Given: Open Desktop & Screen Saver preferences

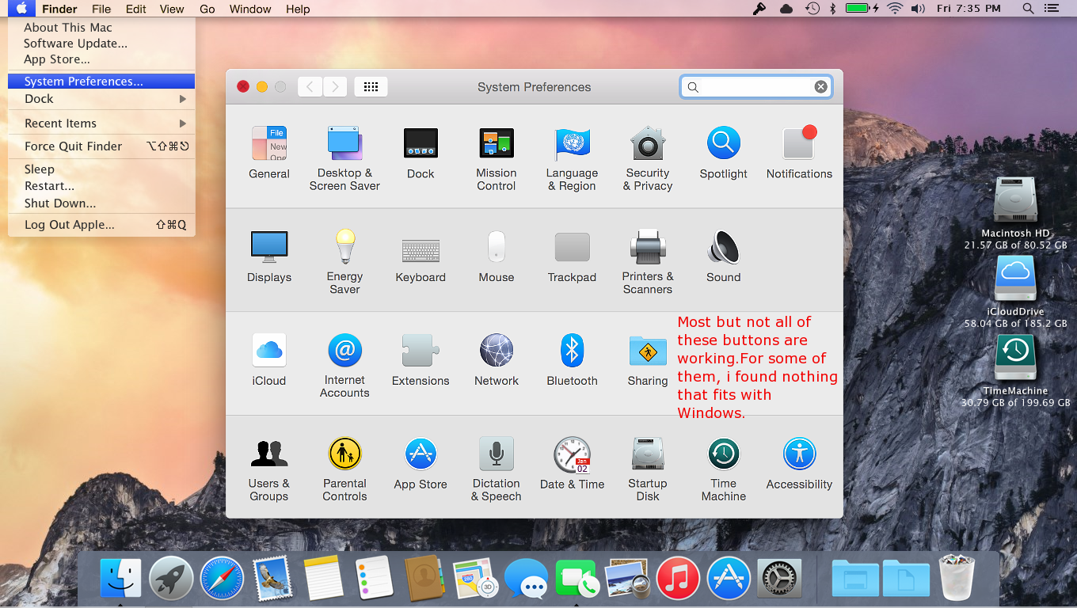Looking at the screenshot, I should tap(344, 158).
